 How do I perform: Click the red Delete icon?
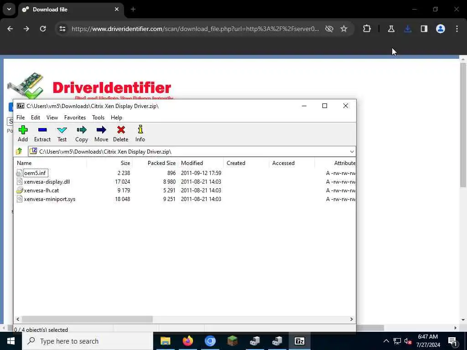pyautogui.click(x=121, y=130)
